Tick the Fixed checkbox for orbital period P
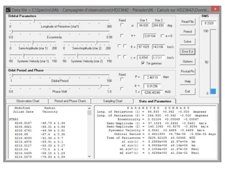Screen dimensions: 225x169 [122, 79]
